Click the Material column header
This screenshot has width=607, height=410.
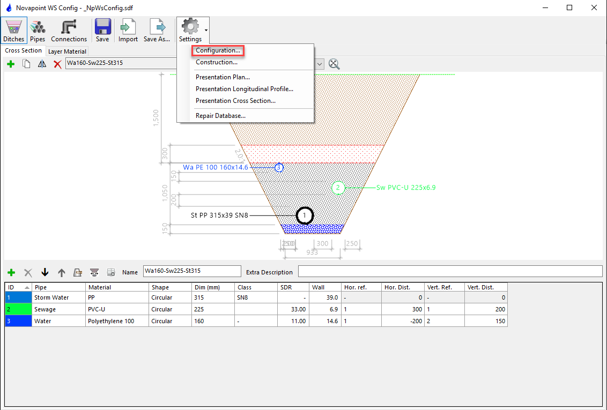coord(117,287)
